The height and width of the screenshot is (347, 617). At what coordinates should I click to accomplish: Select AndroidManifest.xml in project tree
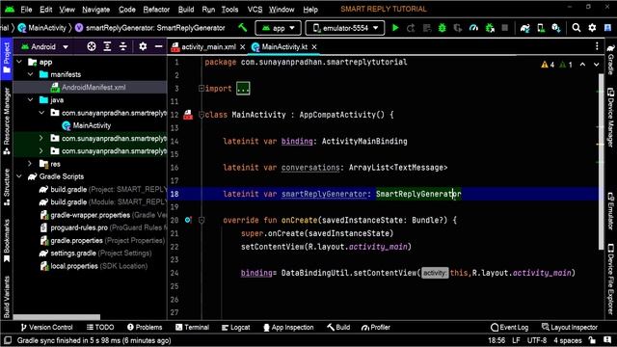pyautogui.click(x=94, y=88)
